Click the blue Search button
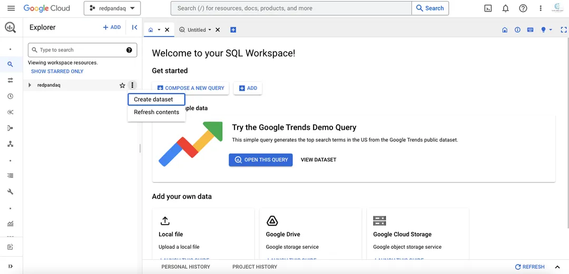The width and height of the screenshot is (569, 274). click(x=430, y=8)
